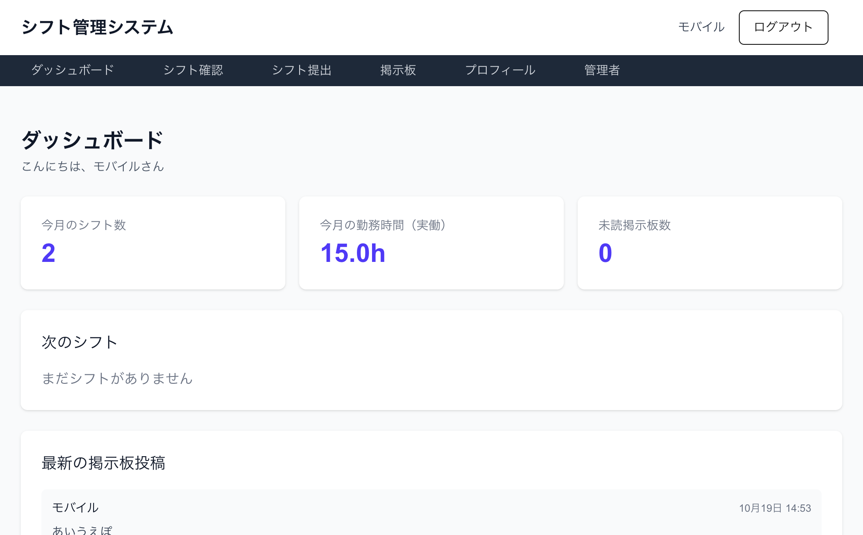The image size is (863, 535).
Task: Switch to the 管理者 tab
Action: [x=602, y=70]
